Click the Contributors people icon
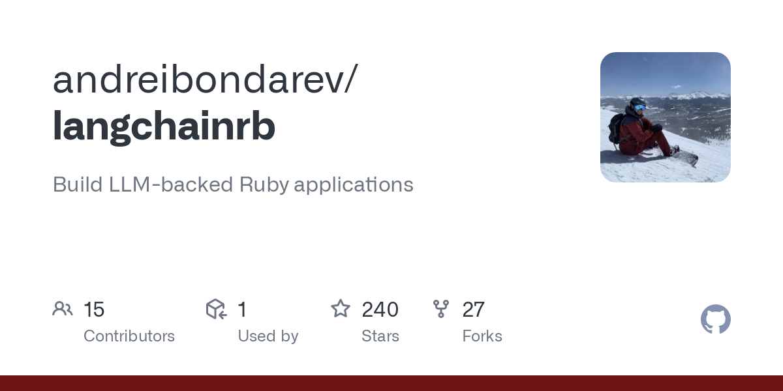The height and width of the screenshot is (391, 783). coord(63,309)
